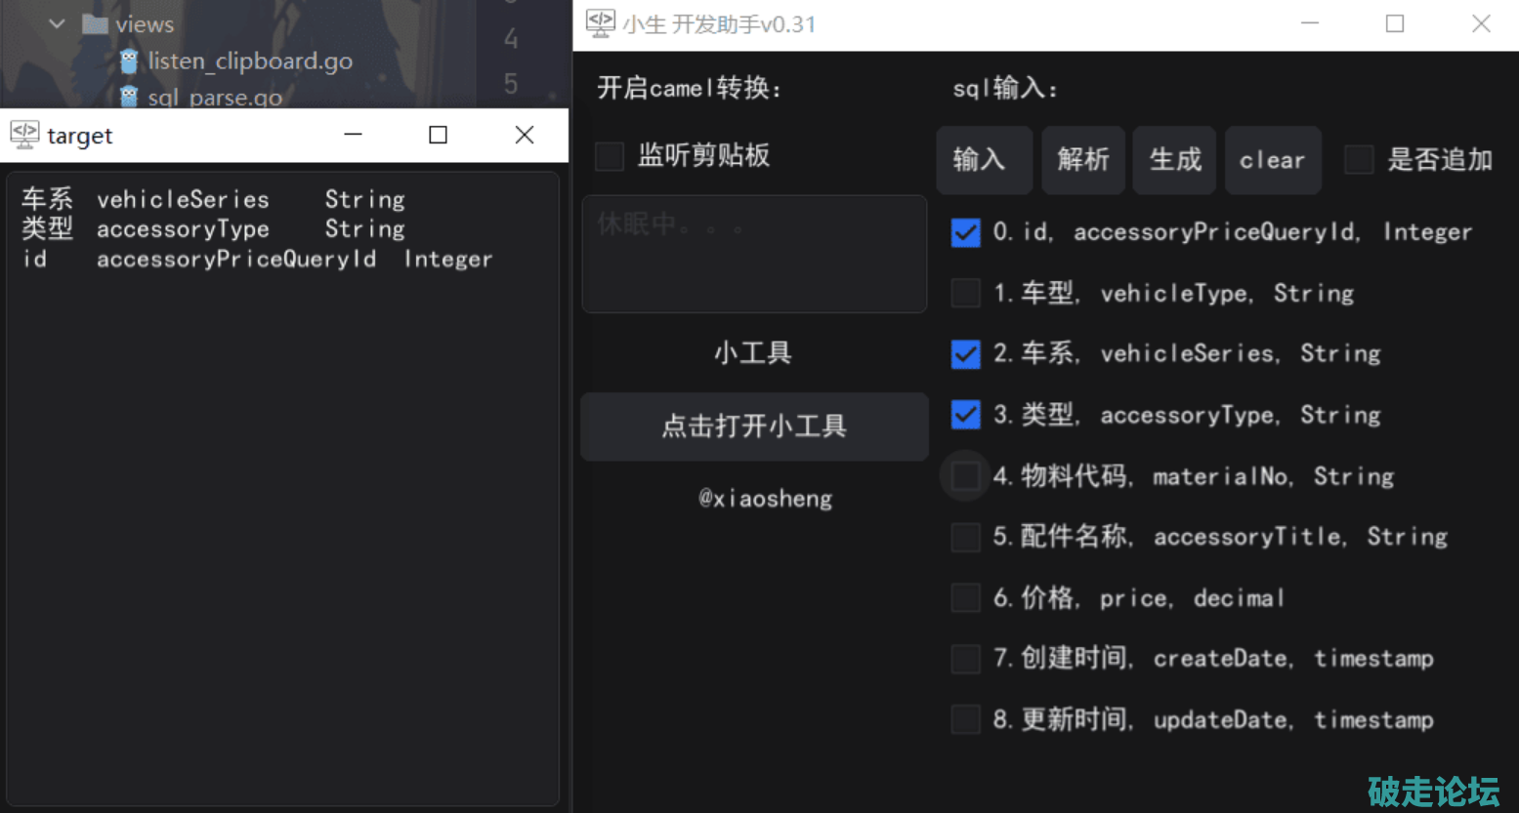The image size is (1519, 813).
Task: Enable the 监听剪贴板 checkbox
Action: pos(610,156)
